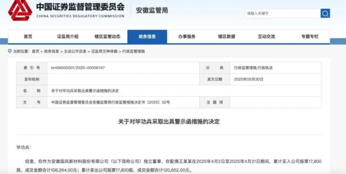This screenshot has height=174, width=346.
Task: Click the 行政监管措施 breadcrumb link
Action: [134, 51]
